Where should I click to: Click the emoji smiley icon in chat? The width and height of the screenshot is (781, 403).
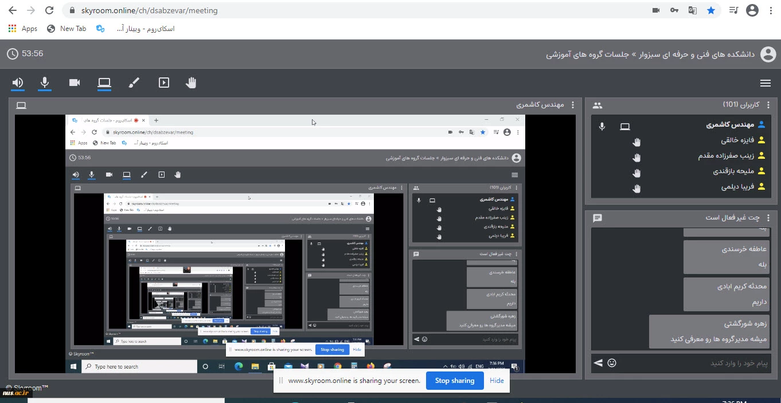tap(612, 363)
